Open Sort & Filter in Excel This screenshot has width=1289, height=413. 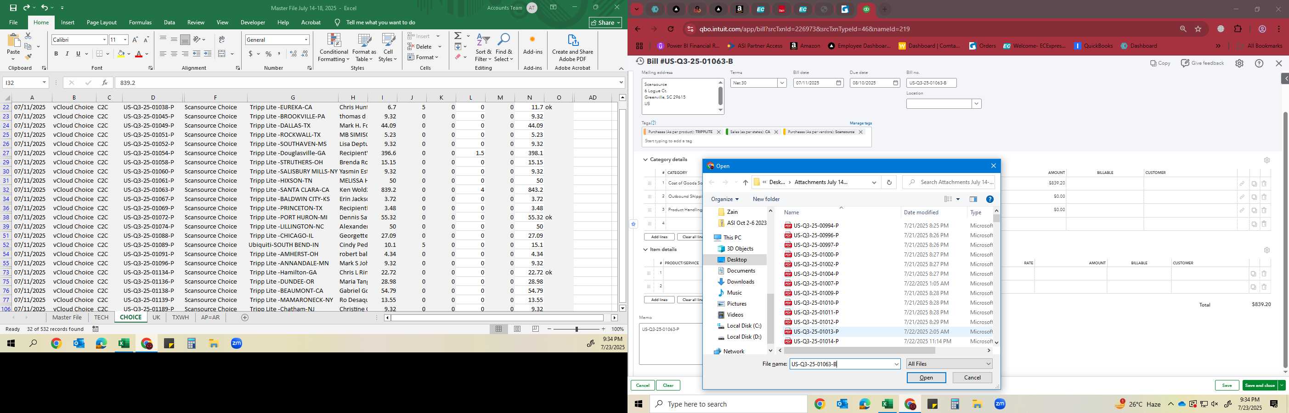pos(483,48)
